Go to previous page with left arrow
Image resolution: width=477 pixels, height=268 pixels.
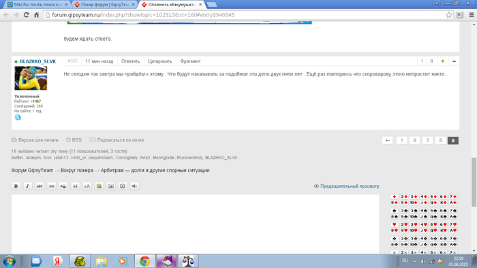(388, 141)
